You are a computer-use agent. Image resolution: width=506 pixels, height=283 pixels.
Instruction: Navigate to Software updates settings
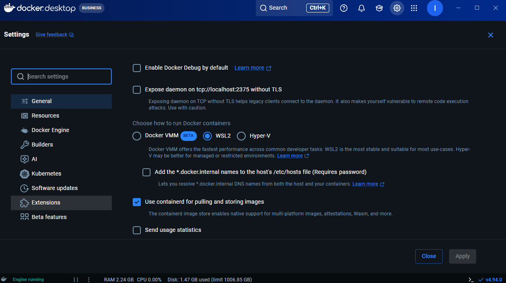pos(61,188)
